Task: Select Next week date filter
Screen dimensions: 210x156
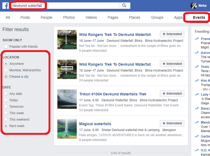Action: 6,126
